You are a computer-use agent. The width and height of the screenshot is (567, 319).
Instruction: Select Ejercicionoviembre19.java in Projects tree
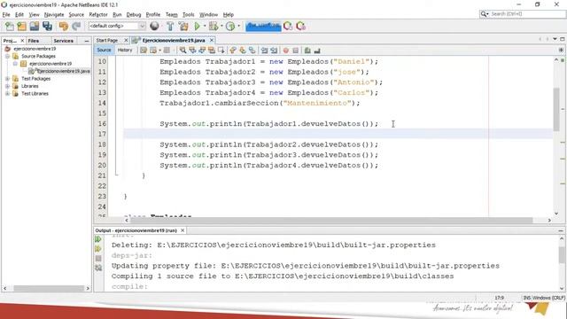point(63,71)
